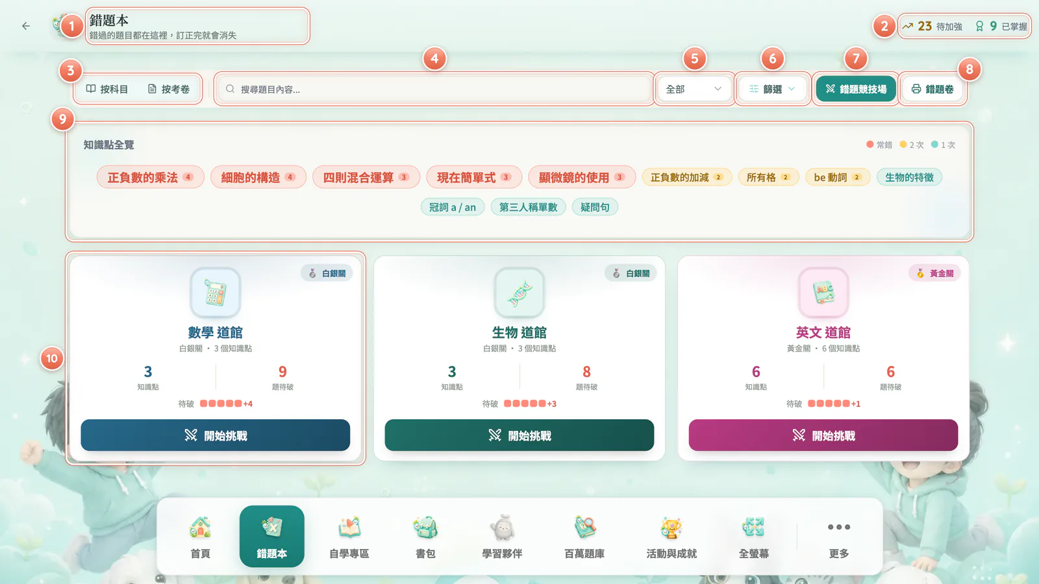
Task: Go back with the arrow icon
Action: 26,26
